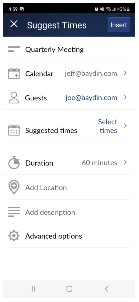Tap the Insert button
Image resolution: width=139 pixels, height=302 pixels.
click(x=119, y=25)
